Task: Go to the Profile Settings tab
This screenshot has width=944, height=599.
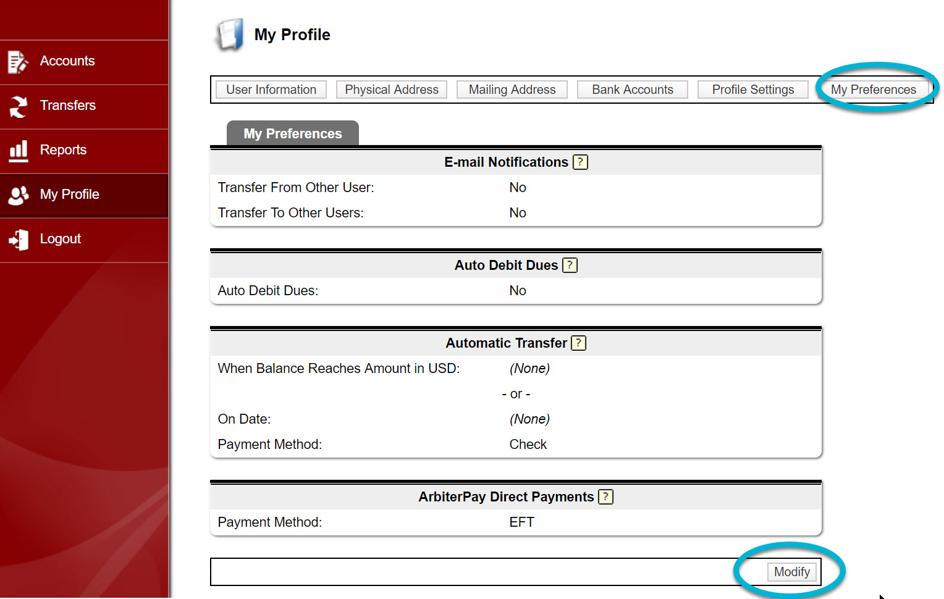Action: coord(752,90)
